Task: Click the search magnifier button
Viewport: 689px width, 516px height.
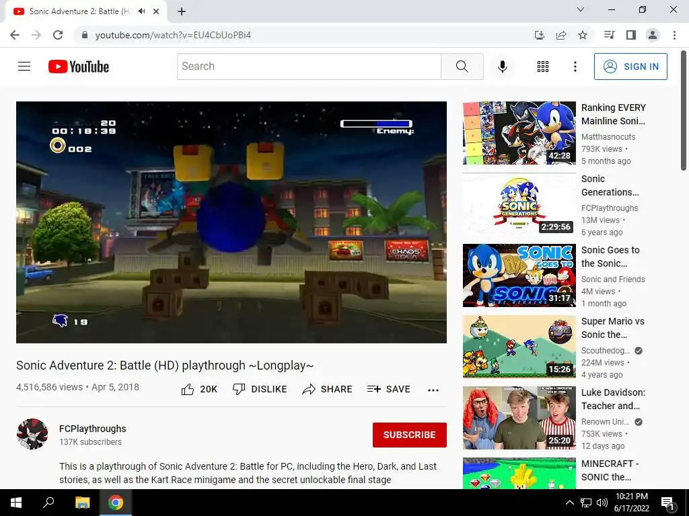Action: [x=462, y=67]
